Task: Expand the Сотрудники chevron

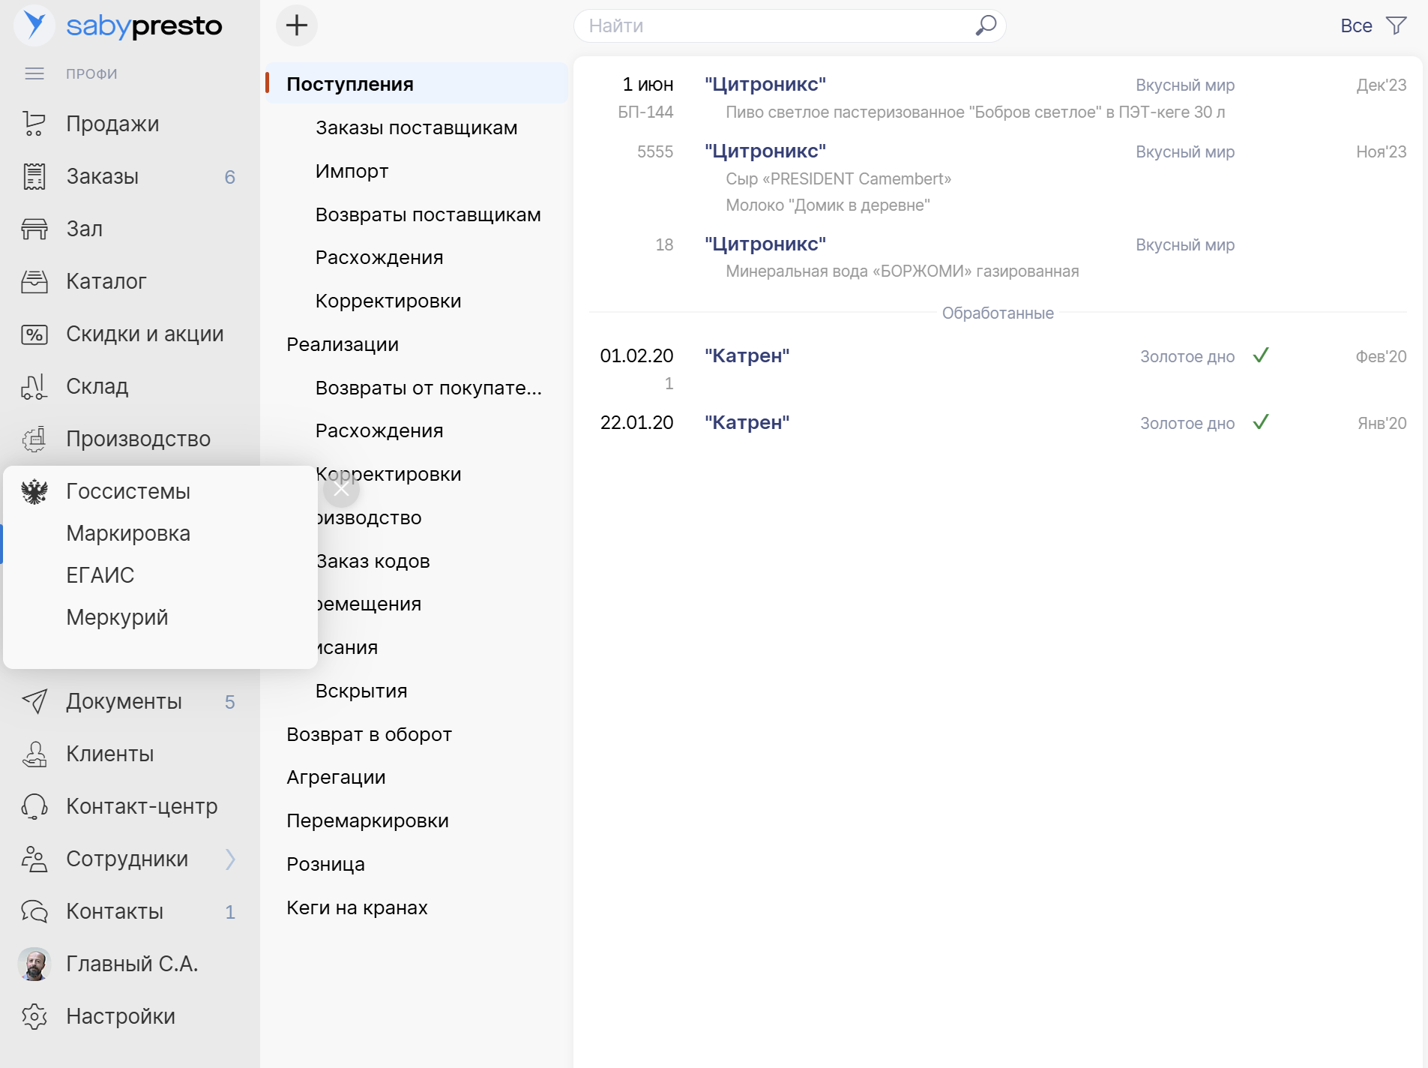Action: pyautogui.click(x=231, y=859)
